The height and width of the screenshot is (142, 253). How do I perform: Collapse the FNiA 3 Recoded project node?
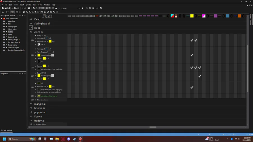point(2,19)
